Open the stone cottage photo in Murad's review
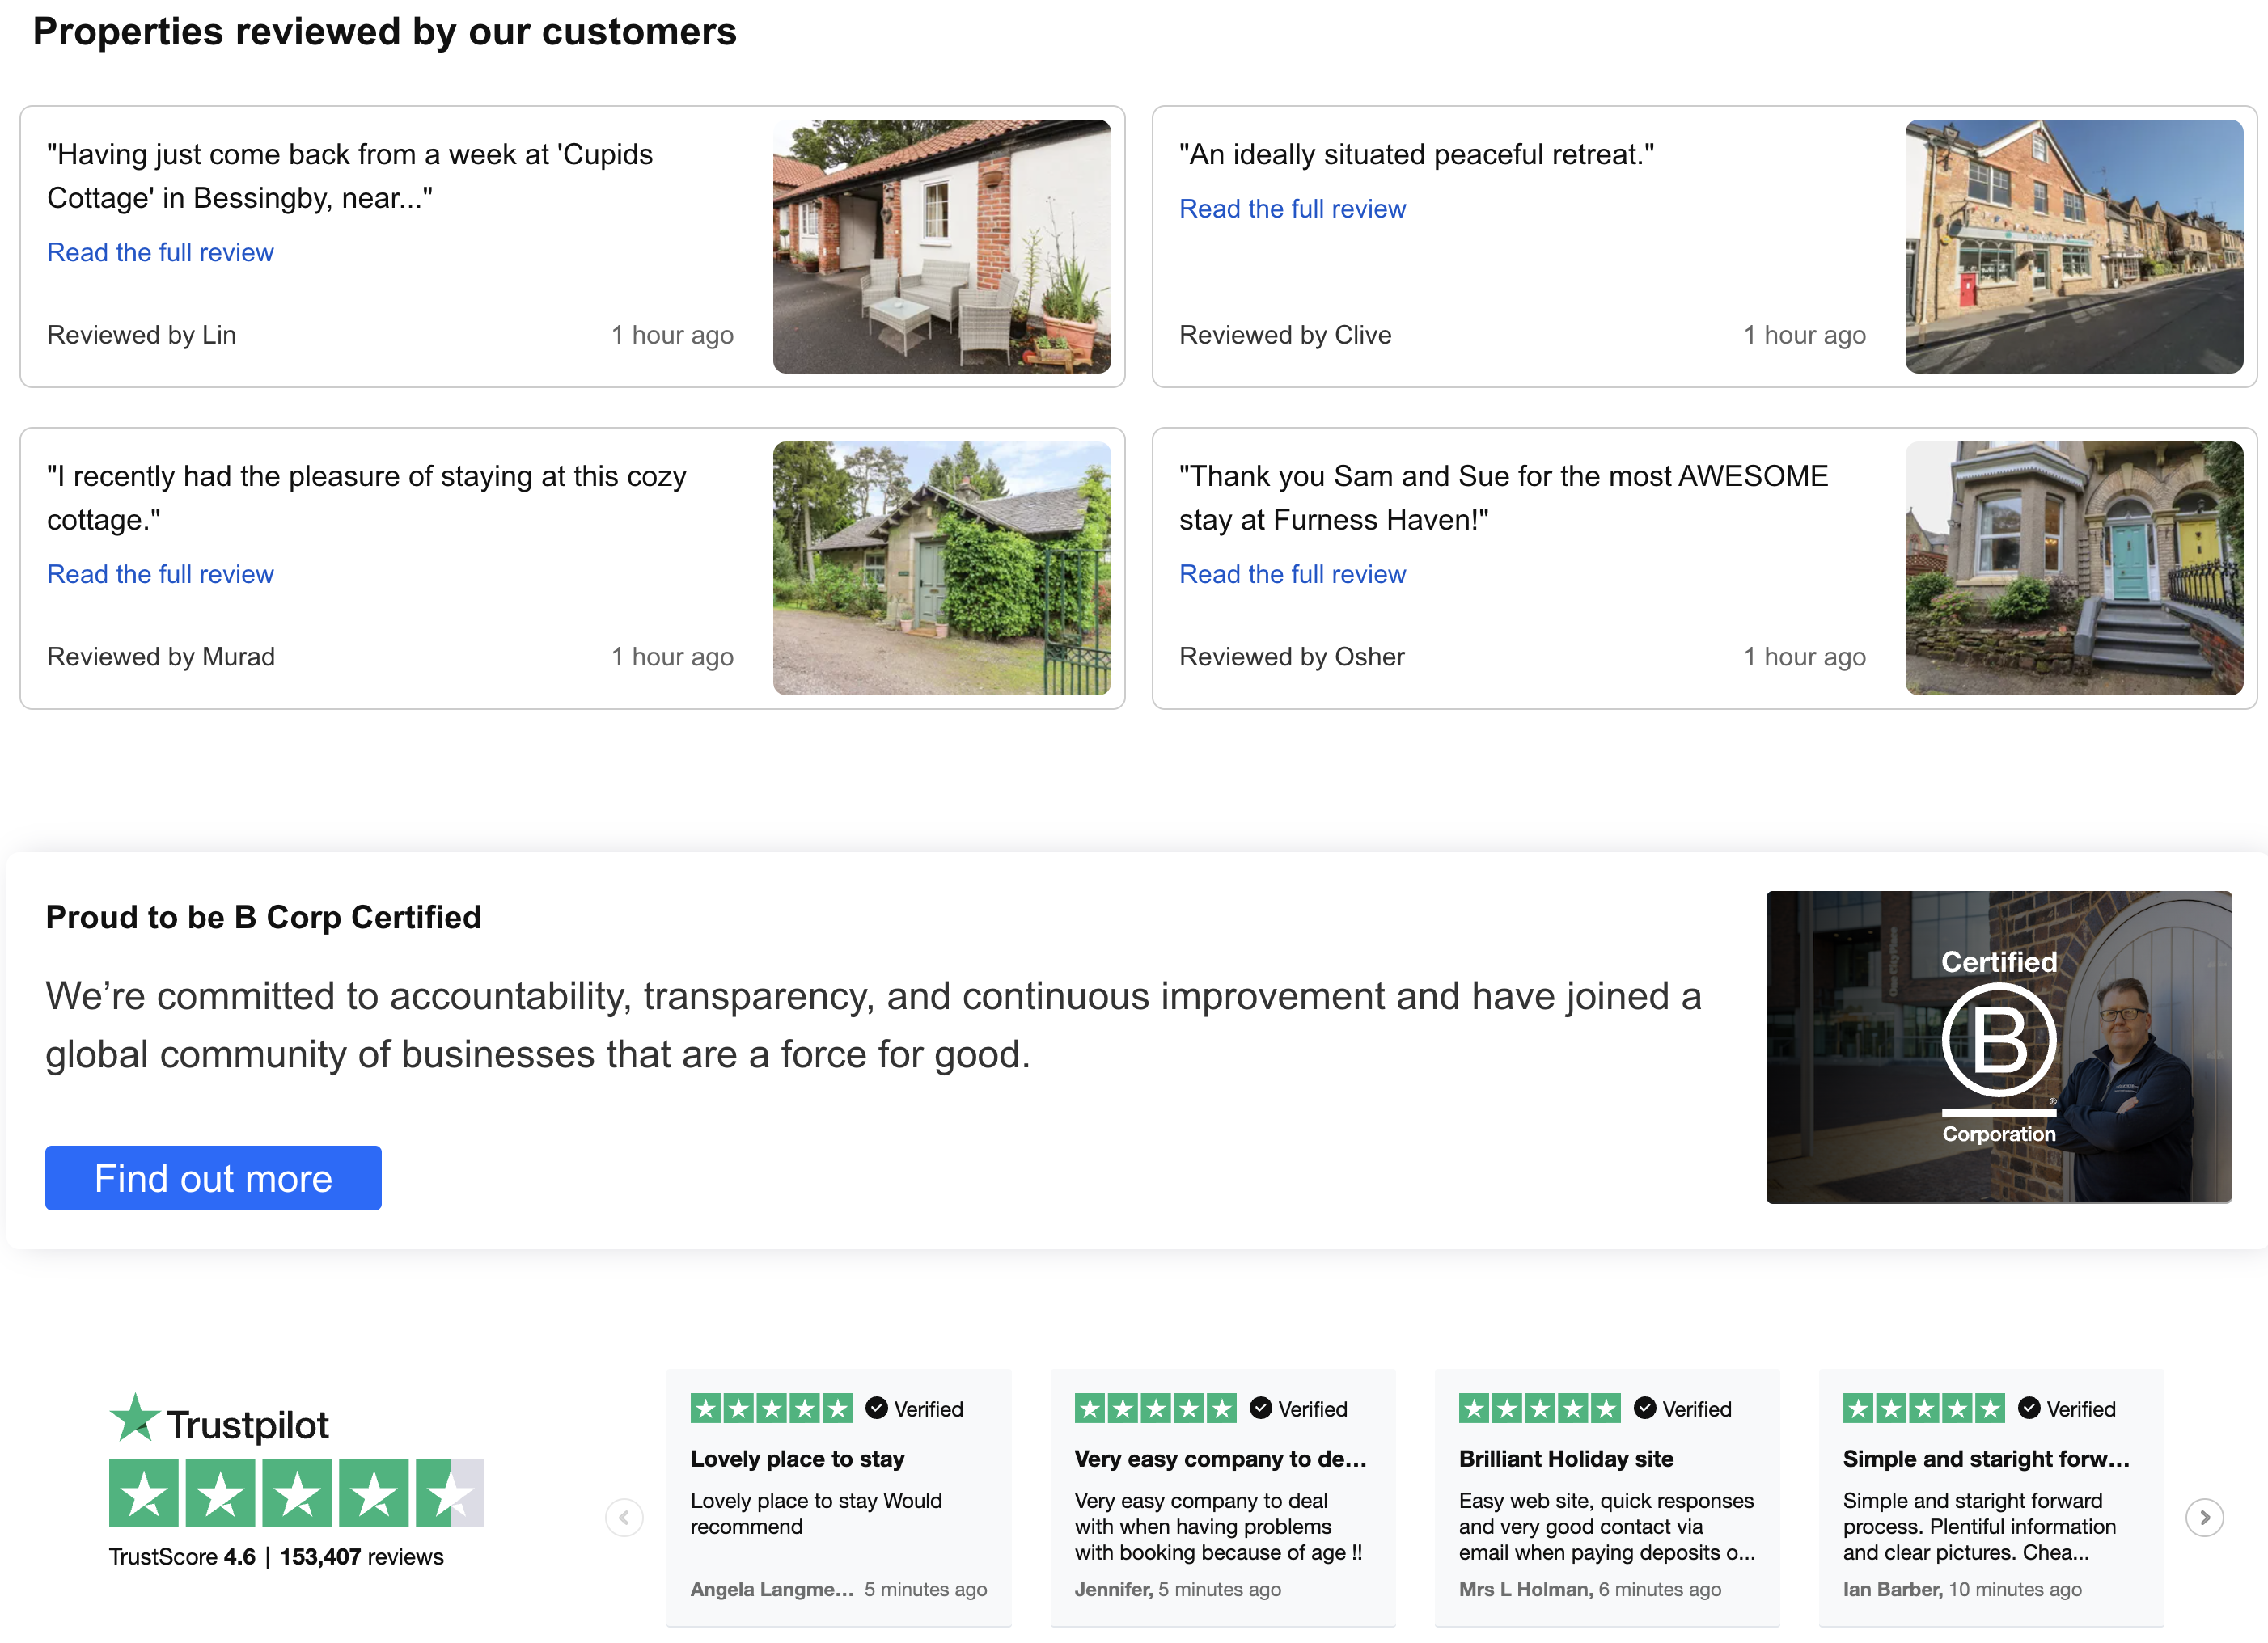 coord(941,568)
